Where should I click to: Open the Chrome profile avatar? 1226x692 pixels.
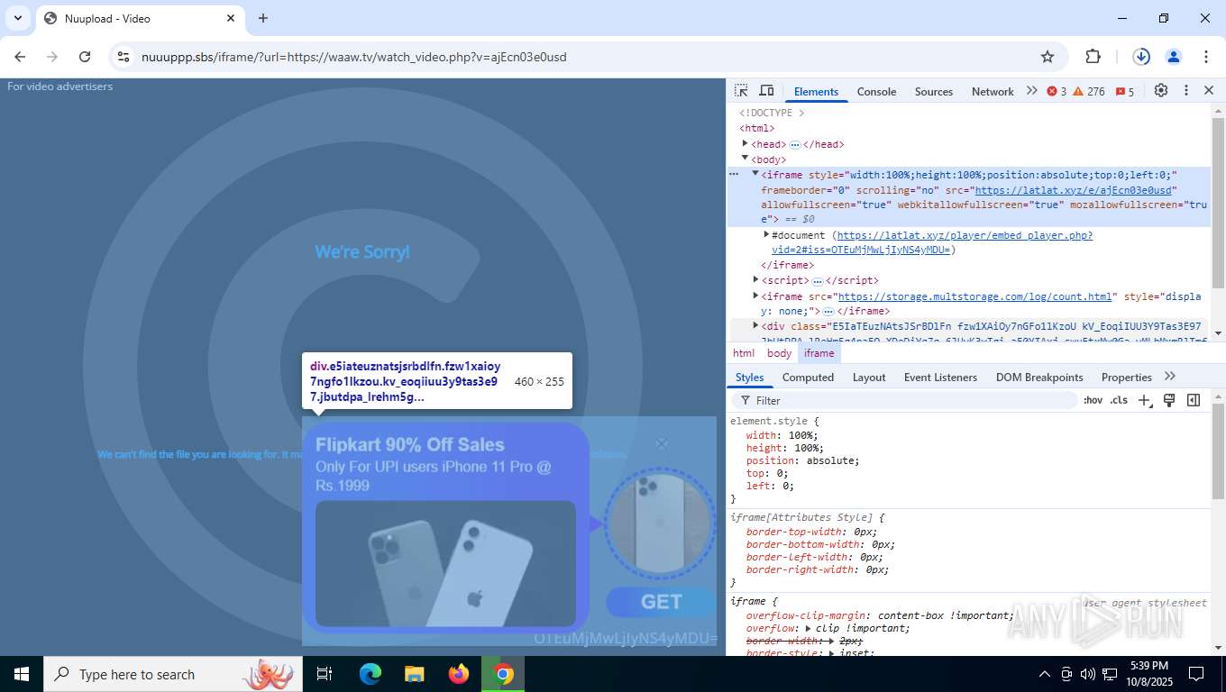1174,57
